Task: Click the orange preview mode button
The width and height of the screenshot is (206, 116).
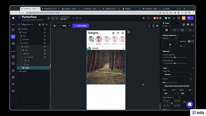Action: [x=184, y=18]
